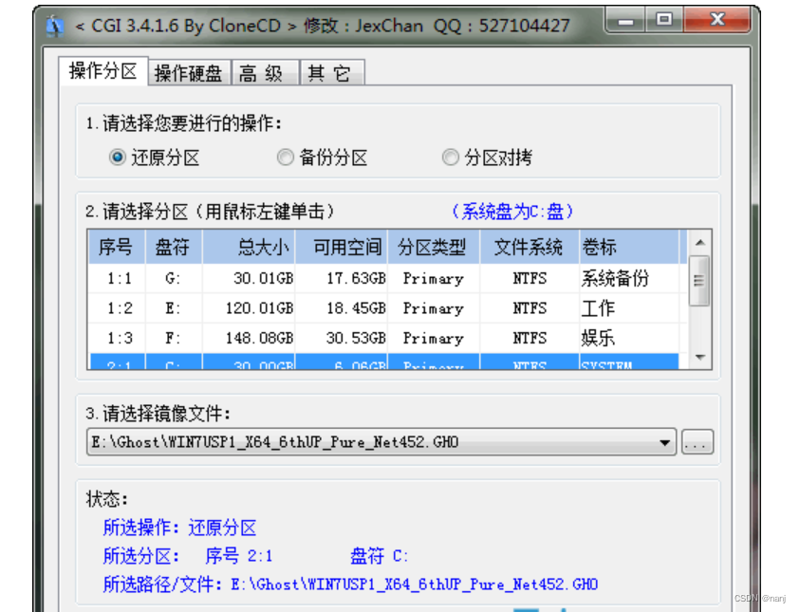The image size is (800, 612).
Task: Click the 系统盘为C:盘 blue note
Action: coord(513,212)
